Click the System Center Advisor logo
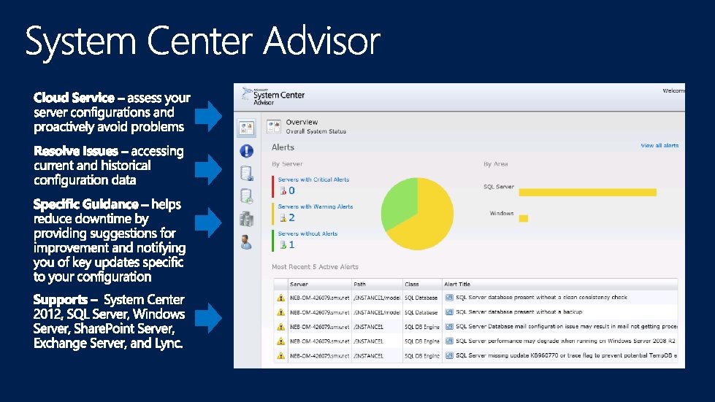715x402 pixels. click(x=272, y=96)
